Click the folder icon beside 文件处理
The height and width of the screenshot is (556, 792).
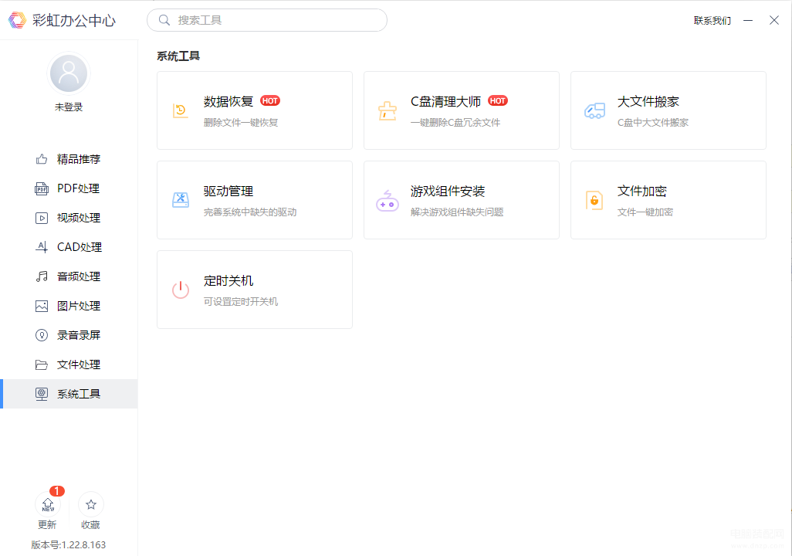(x=42, y=364)
